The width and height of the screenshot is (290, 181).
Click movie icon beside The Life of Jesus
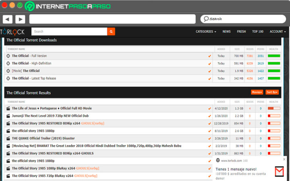[8, 108]
